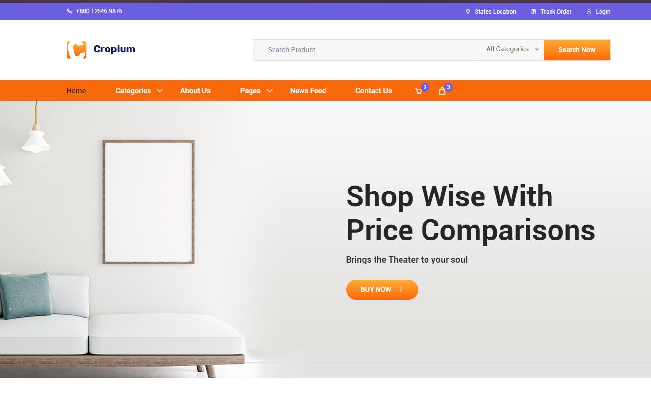The image size is (651, 408).
Task: Open the Contact Us menu item
Action: [x=374, y=91]
